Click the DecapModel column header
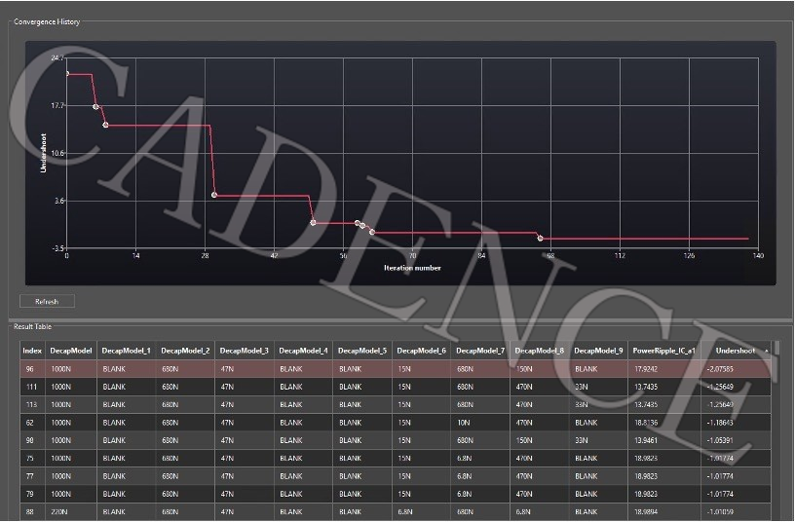This screenshot has height=522, width=795. coord(71,351)
